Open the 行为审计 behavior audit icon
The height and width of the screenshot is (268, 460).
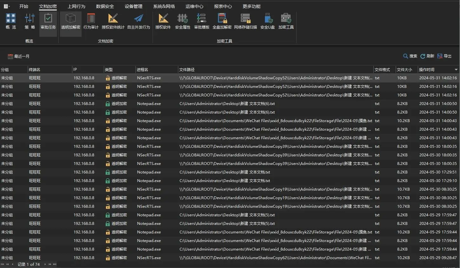(x=91, y=18)
